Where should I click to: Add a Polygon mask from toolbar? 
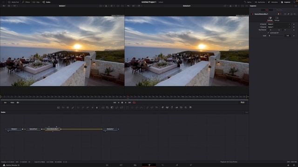click(137, 108)
